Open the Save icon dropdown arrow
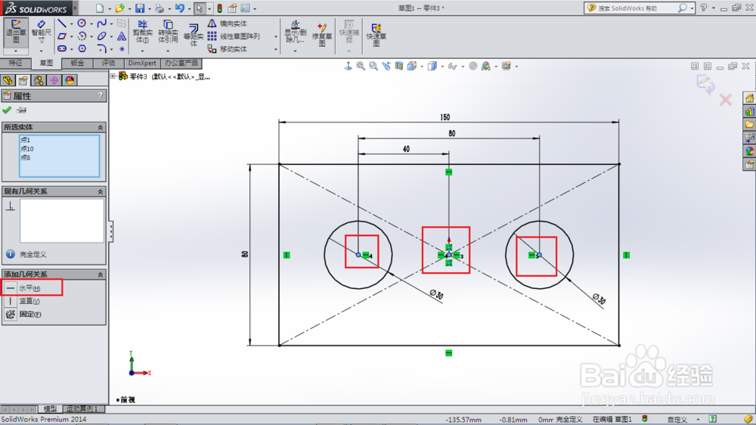 click(149, 8)
